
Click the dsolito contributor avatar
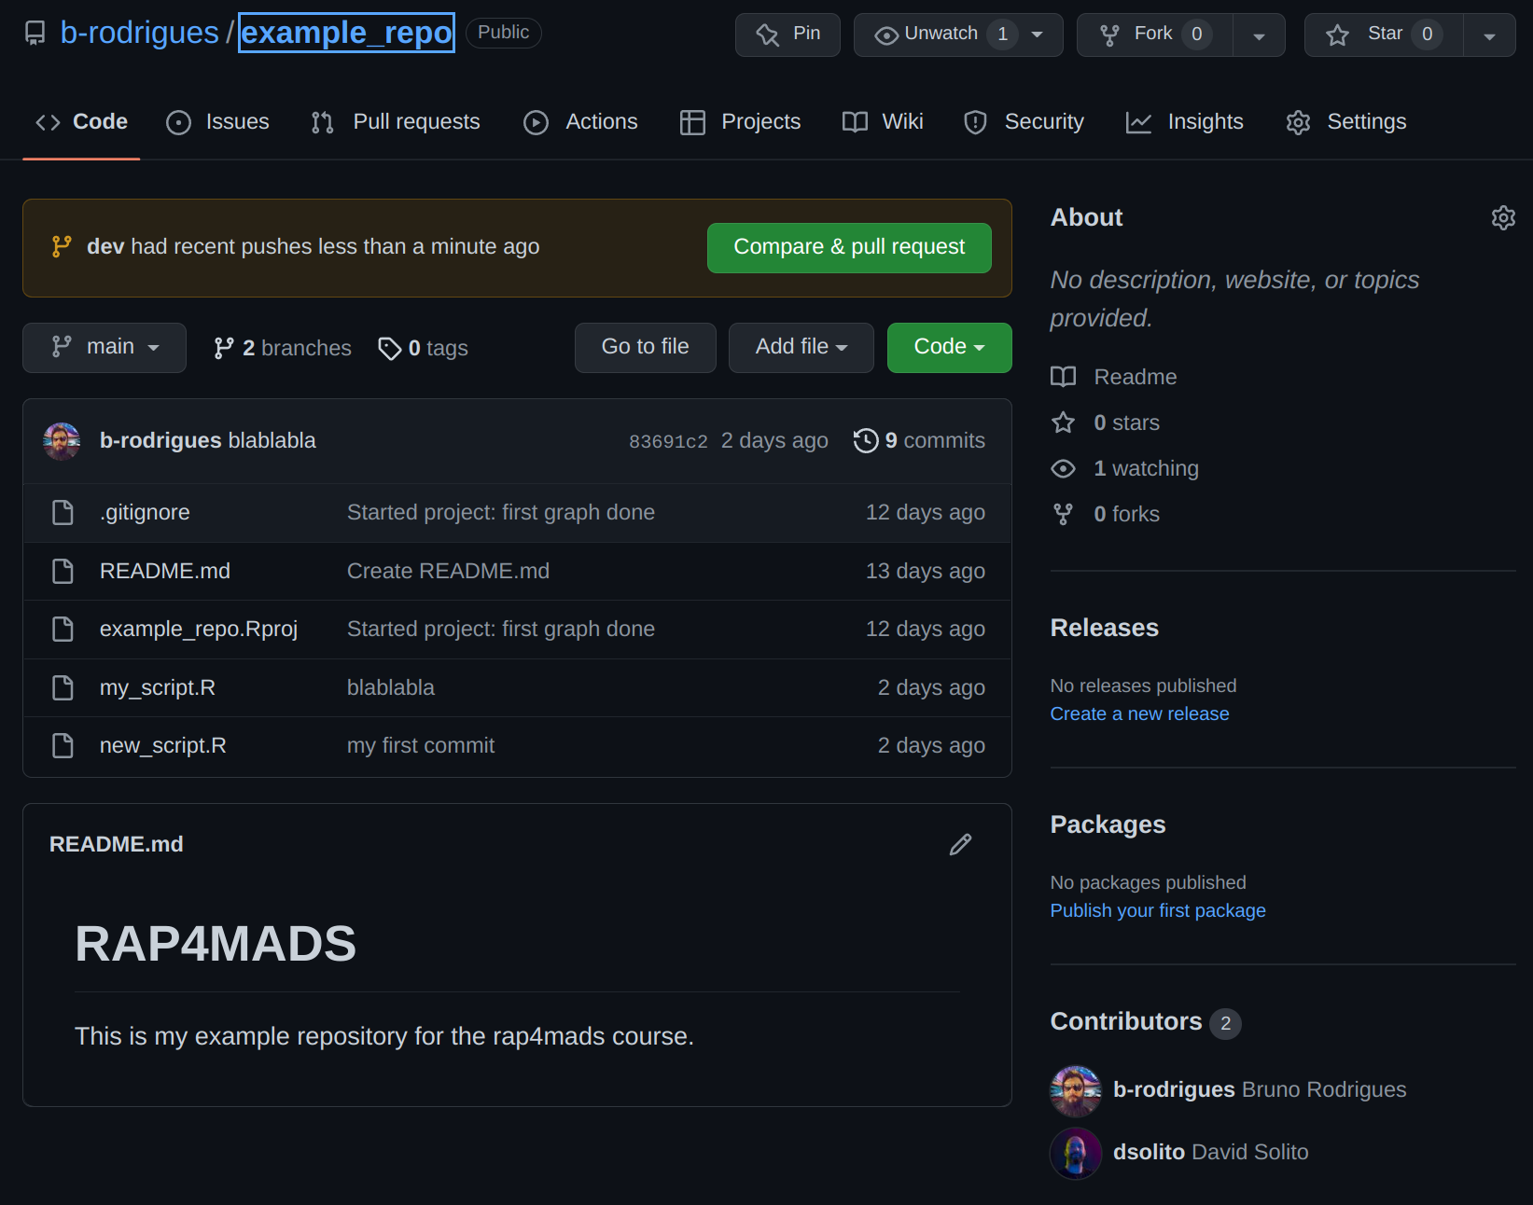coord(1076,1153)
